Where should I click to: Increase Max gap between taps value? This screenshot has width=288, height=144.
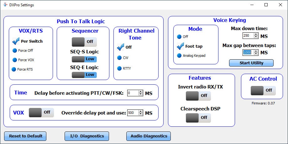point(256,51)
